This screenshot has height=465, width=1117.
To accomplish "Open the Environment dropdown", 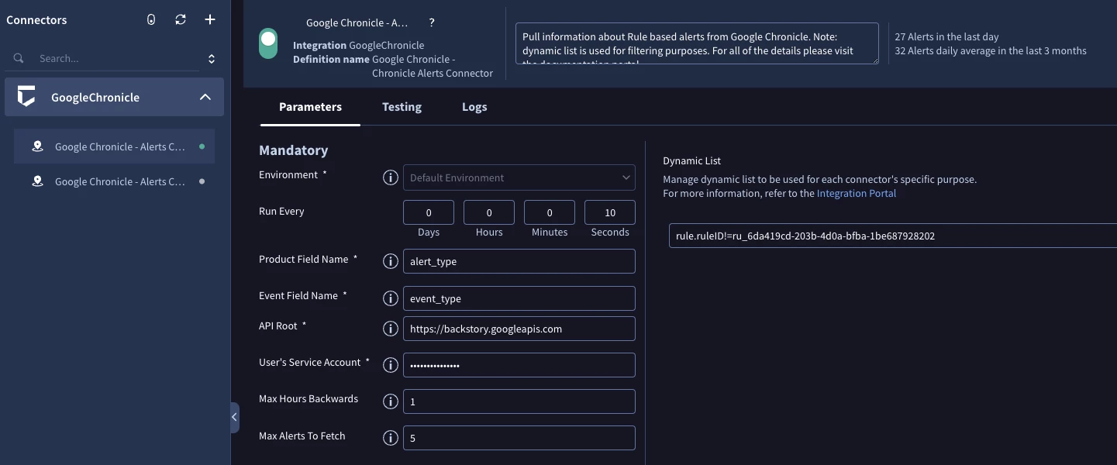I will pyautogui.click(x=519, y=177).
